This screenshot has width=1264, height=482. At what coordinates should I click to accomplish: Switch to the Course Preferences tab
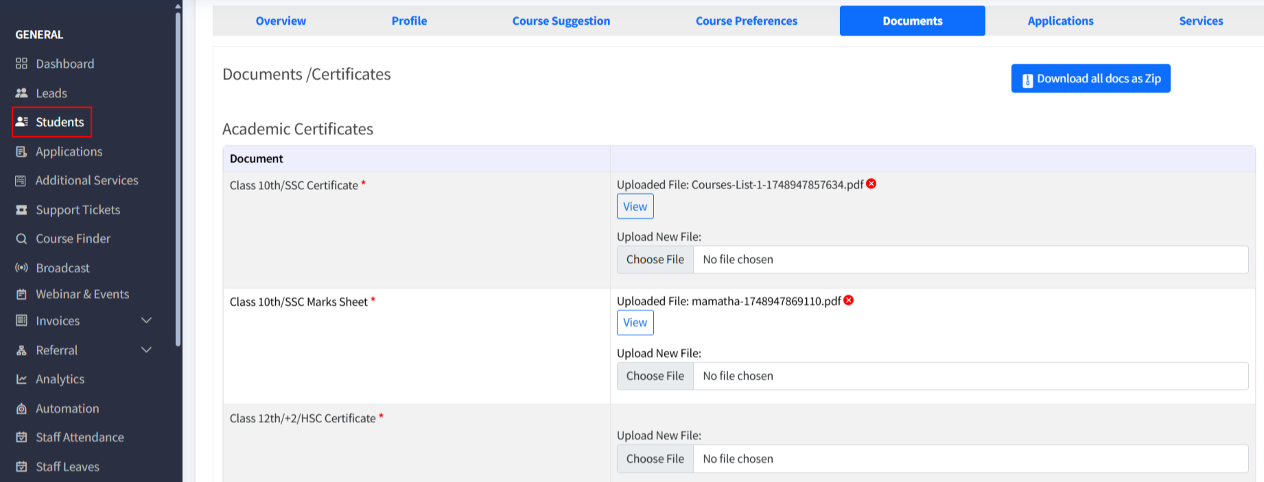coord(746,21)
